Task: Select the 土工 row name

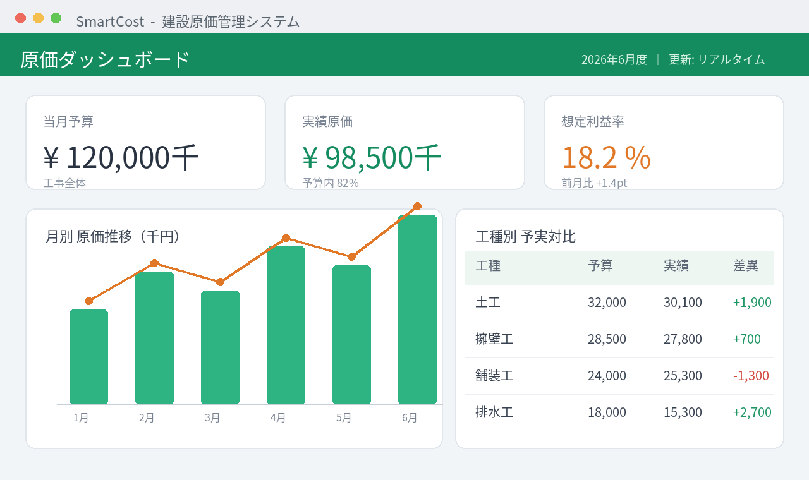Action: pos(488,303)
